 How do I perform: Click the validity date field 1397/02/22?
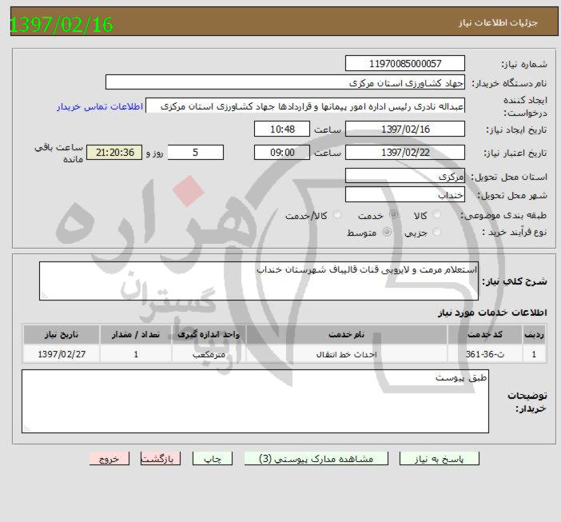pyautogui.click(x=405, y=153)
